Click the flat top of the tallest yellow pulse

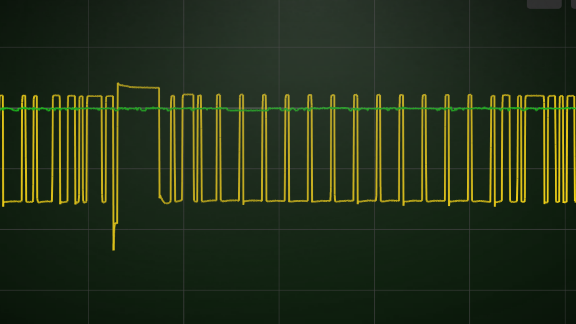coord(138,87)
